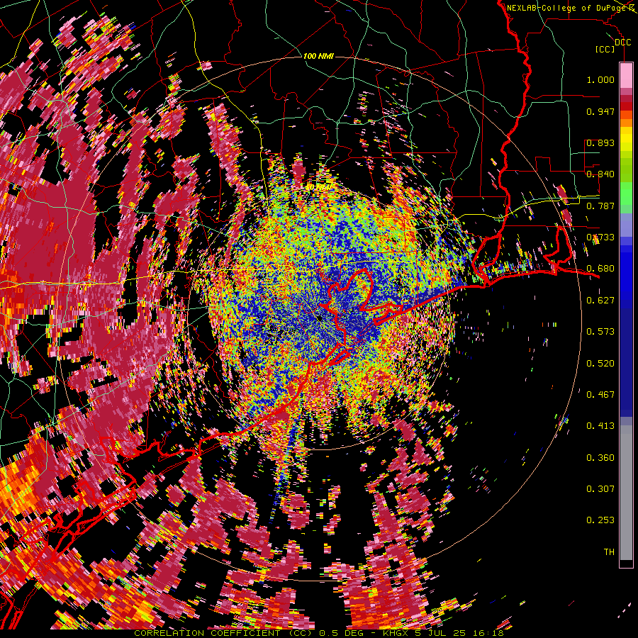Select the 0.467 legend value

[600, 395]
